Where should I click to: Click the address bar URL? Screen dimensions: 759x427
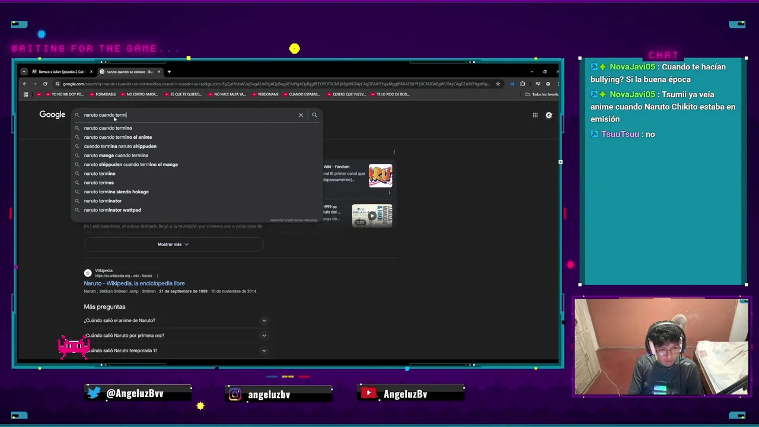(x=276, y=84)
